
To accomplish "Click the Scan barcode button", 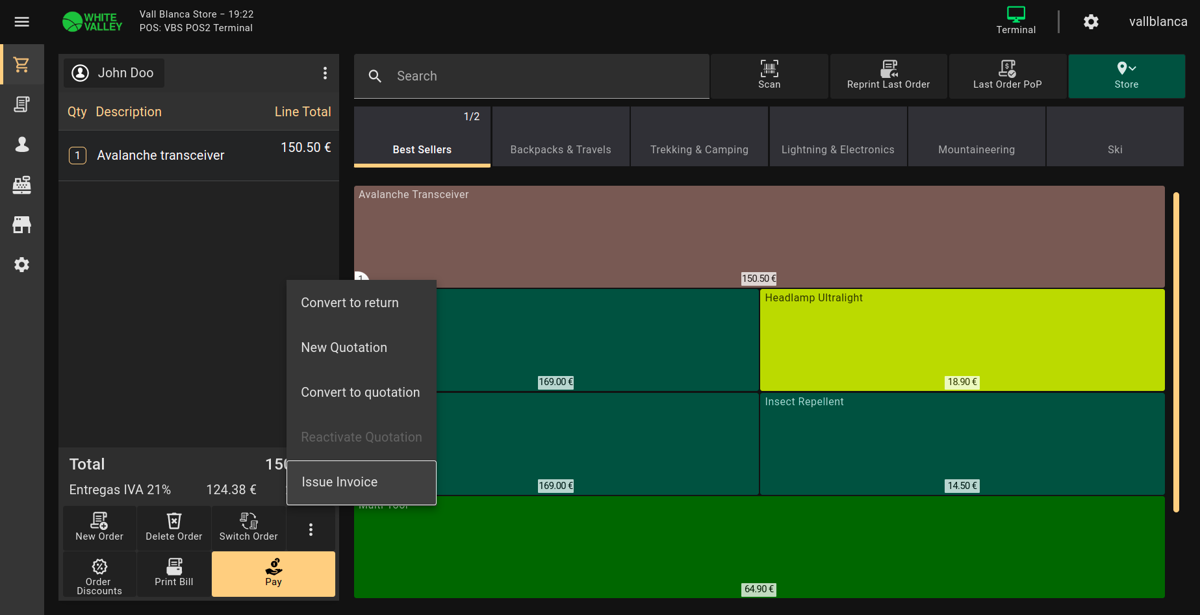I will (x=769, y=75).
